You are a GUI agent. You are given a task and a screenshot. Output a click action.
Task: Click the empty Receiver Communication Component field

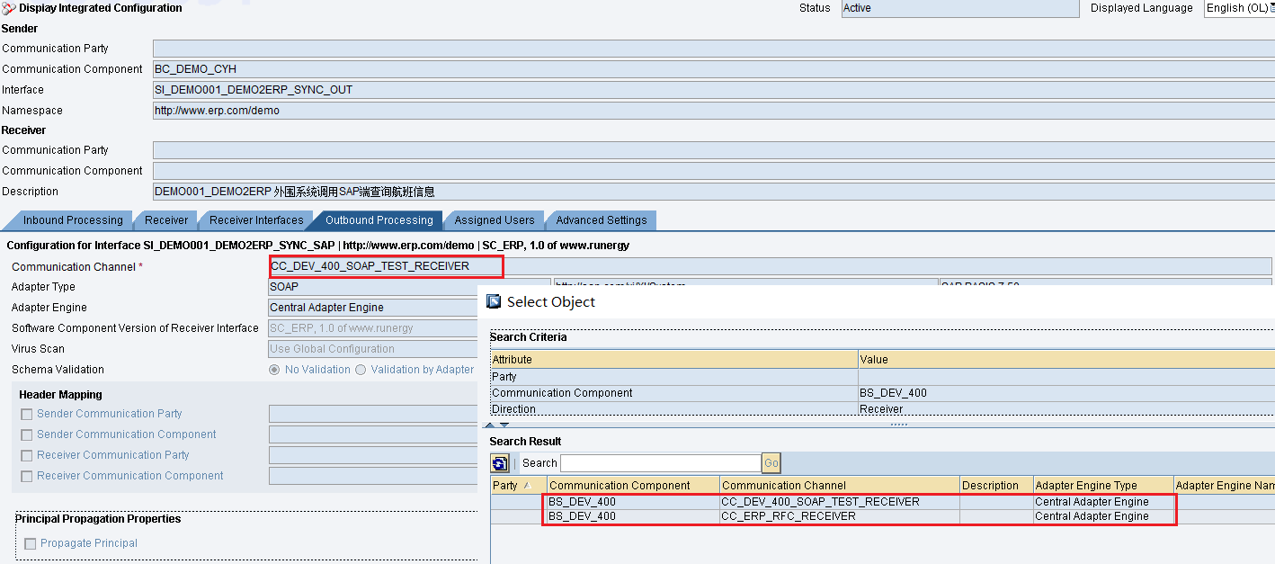coord(714,171)
